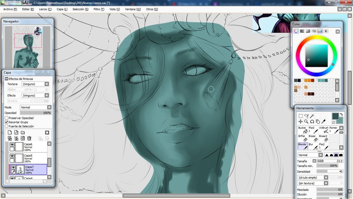Pick the teal swatch in palette
This screenshot has width=353, height=199.
[319, 80]
